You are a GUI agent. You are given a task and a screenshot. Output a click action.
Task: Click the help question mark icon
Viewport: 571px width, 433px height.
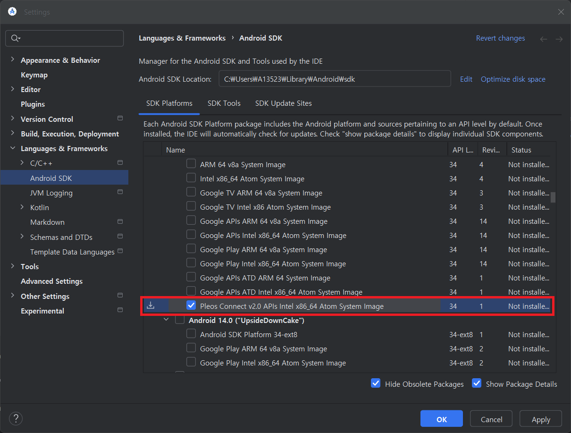(16, 418)
